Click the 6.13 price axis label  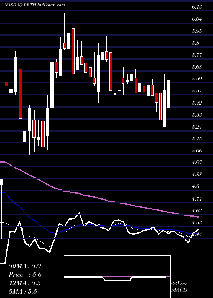tap(197, 7)
